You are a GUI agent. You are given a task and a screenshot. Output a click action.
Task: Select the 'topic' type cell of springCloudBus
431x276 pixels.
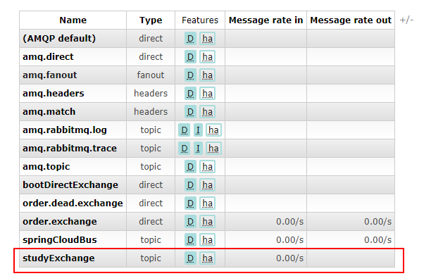click(x=151, y=240)
